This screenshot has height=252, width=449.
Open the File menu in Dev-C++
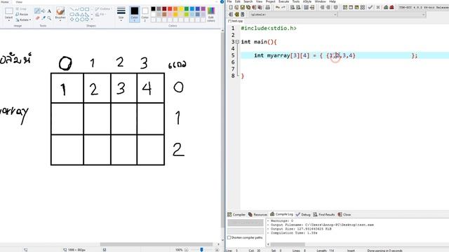(x=229, y=1)
